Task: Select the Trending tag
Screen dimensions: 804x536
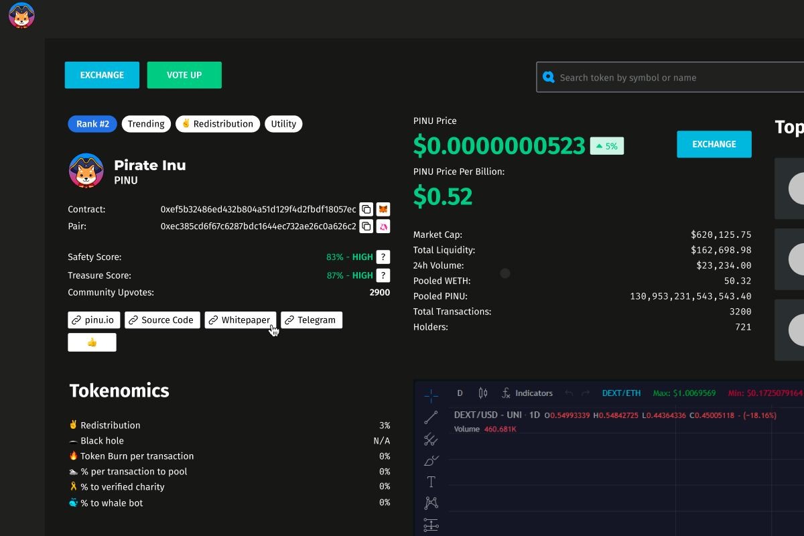Action: pyautogui.click(x=146, y=124)
